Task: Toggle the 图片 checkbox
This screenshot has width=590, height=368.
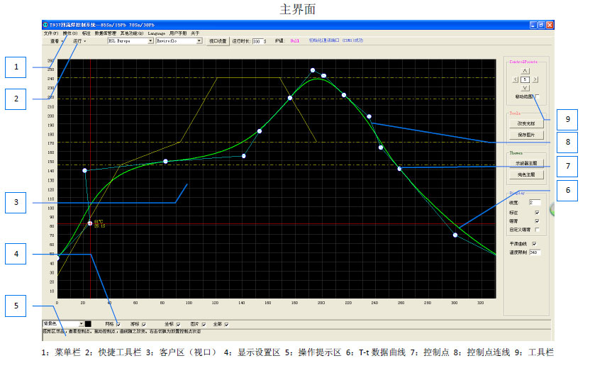Action: tap(204, 324)
